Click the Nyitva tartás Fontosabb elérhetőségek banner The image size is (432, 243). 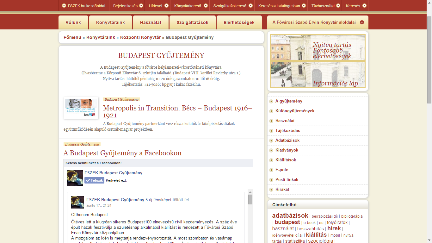point(318,47)
